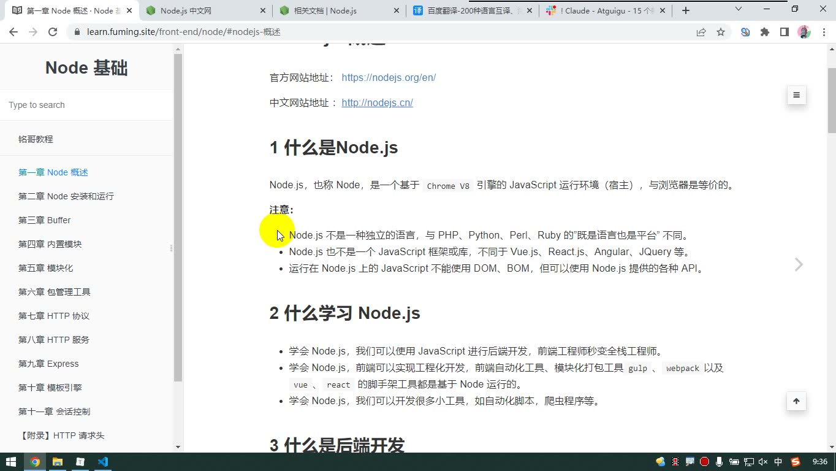Navigate to 第九章 Express

click(48, 364)
